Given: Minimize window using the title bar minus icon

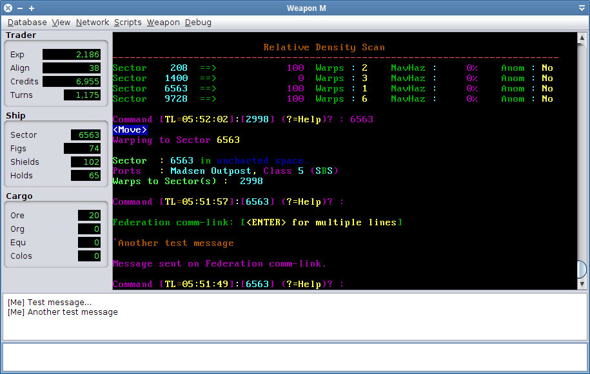Looking at the screenshot, I should (20, 8).
